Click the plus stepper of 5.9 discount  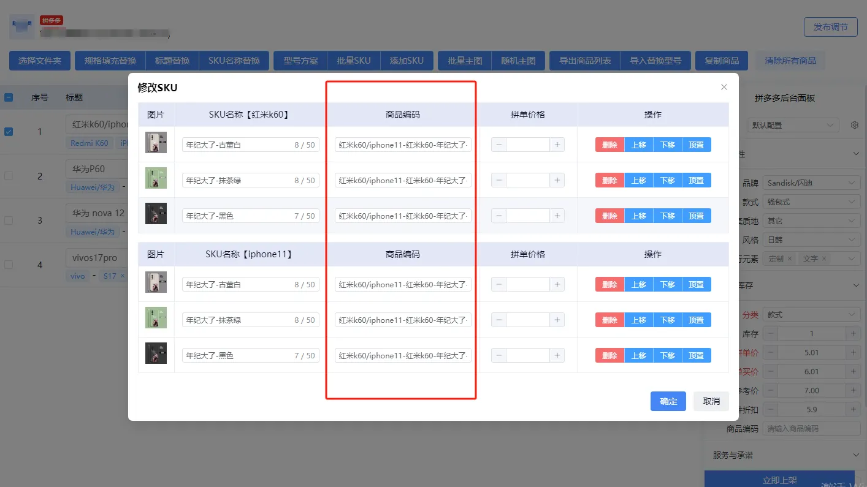pyautogui.click(x=853, y=410)
